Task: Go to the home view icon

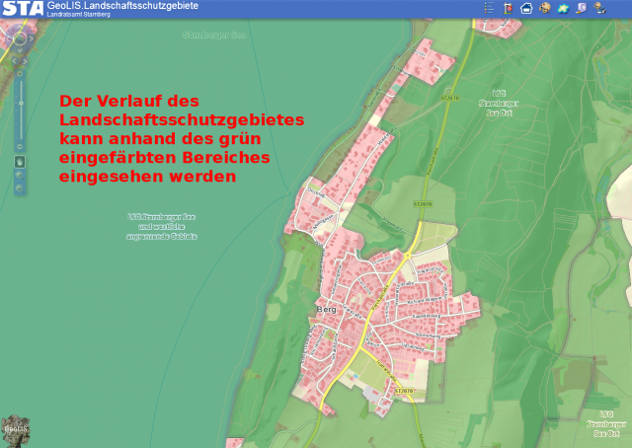Action: click(x=526, y=8)
